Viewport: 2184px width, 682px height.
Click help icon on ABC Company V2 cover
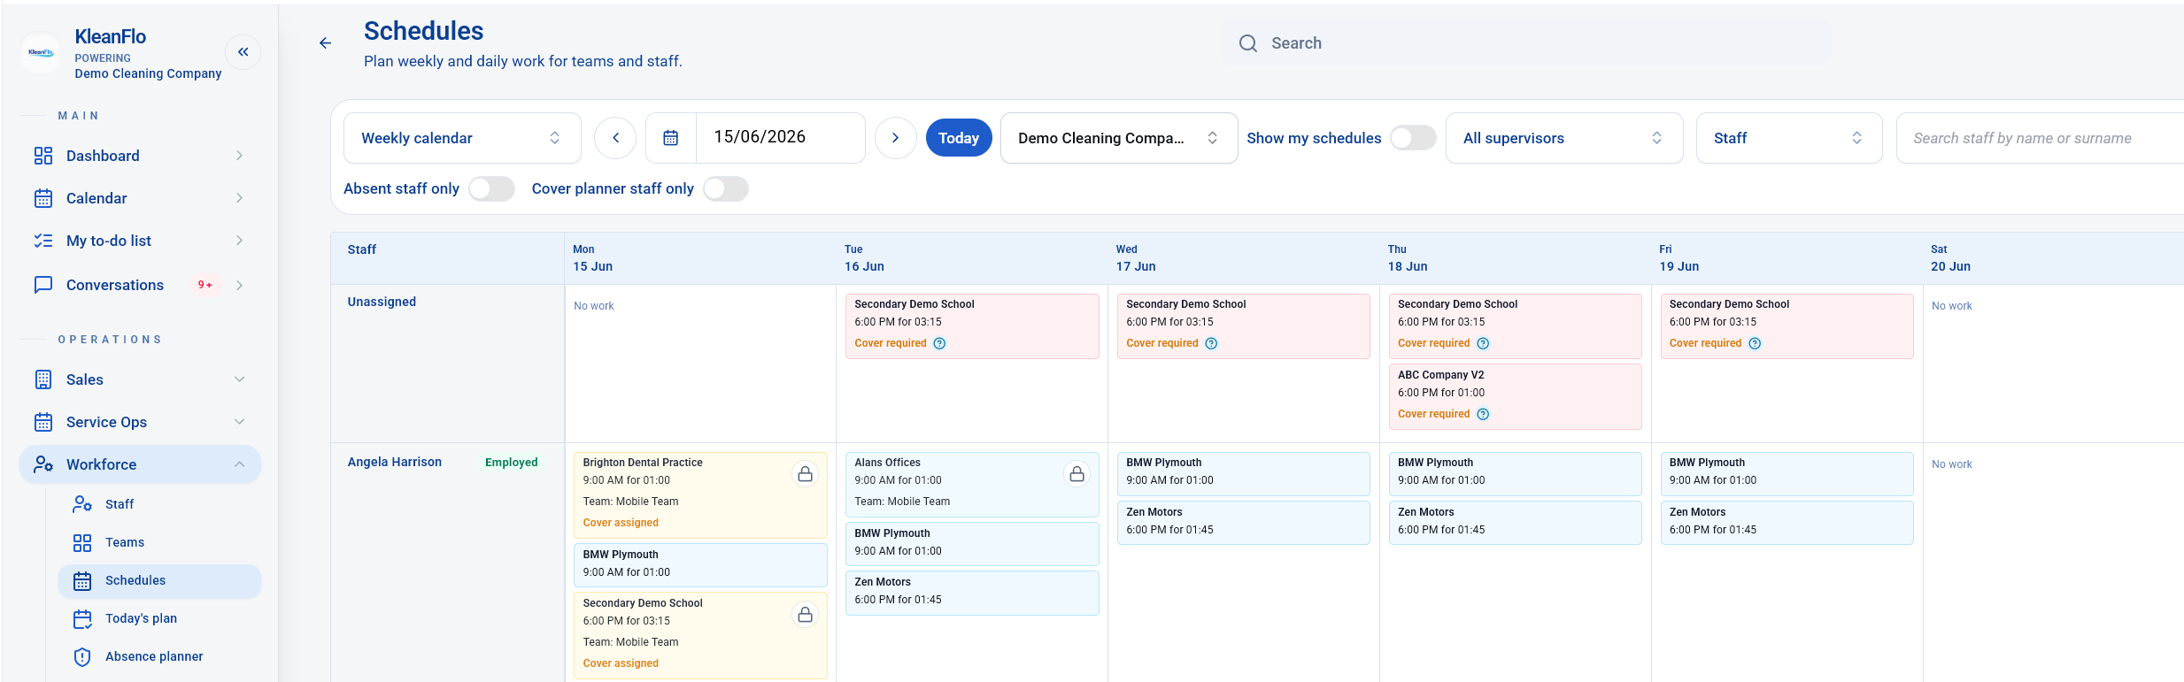[1483, 414]
